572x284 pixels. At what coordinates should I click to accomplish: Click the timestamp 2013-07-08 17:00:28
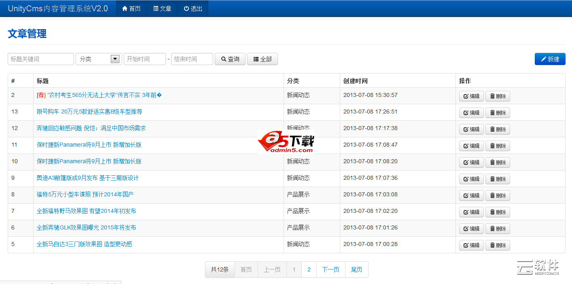[371, 244]
